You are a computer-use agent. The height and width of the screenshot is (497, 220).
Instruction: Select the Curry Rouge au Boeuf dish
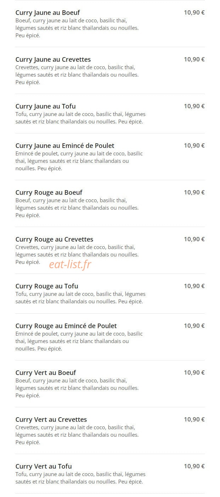[x=49, y=193]
